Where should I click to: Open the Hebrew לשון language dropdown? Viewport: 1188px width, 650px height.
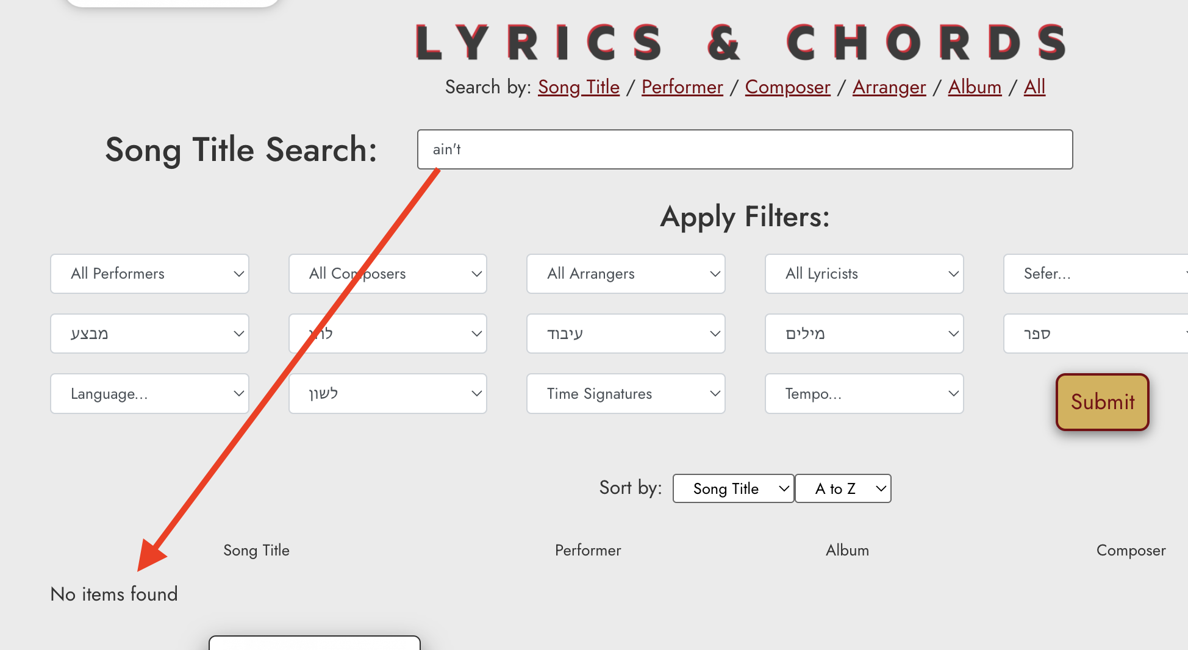pyautogui.click(x=388, y=394)
